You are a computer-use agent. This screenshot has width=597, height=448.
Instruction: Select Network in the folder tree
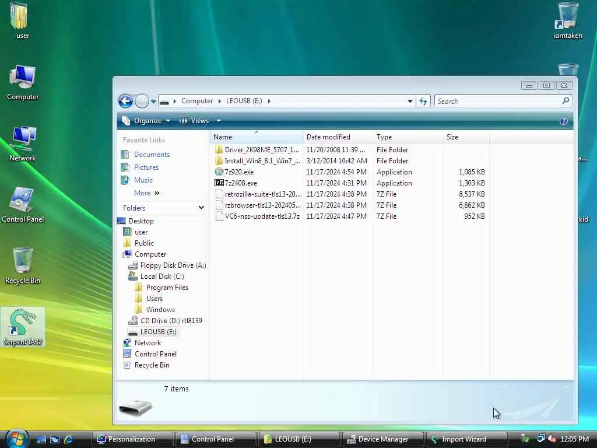click(x=148, y=343)
